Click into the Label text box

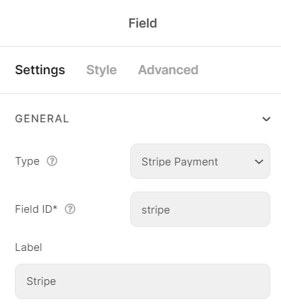[x=142, y=281]
